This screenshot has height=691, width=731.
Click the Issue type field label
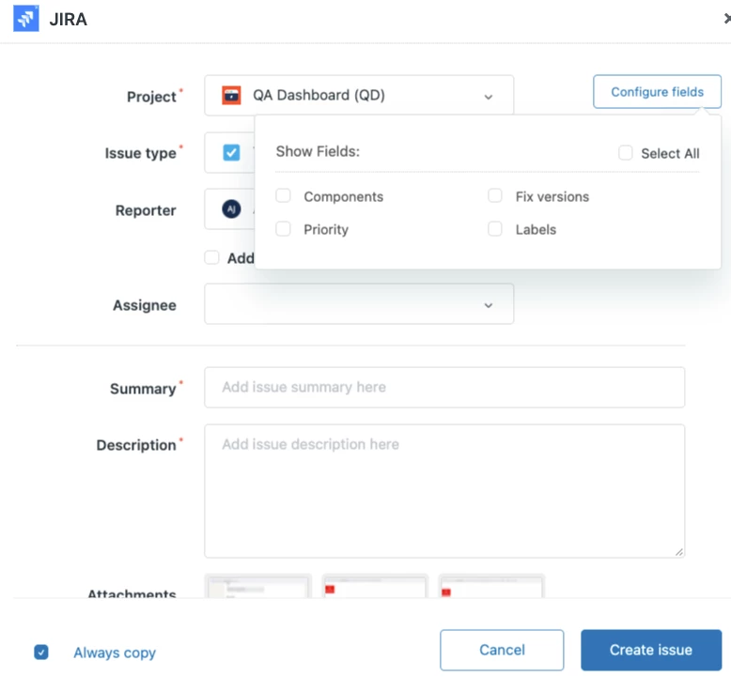coord(141,153)
